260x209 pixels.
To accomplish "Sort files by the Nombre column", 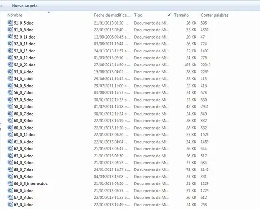I will click(x=15, y=15).
